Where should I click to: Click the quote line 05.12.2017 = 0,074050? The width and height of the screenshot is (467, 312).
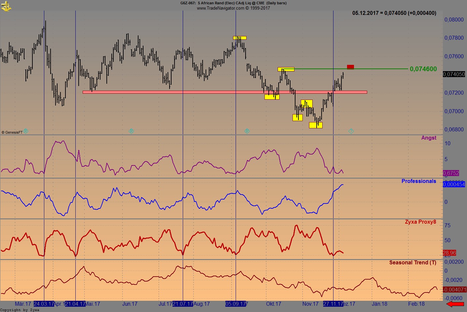click(x=394, y=13)
